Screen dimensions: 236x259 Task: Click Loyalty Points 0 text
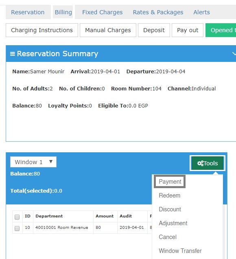[70, 106]
